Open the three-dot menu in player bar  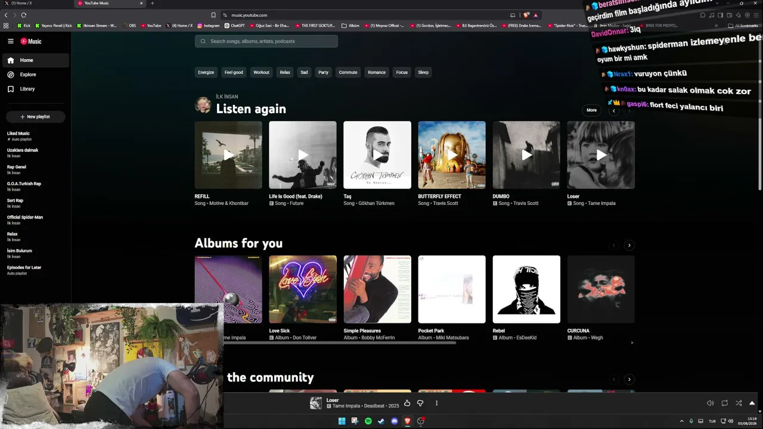(x=436, y=403)
